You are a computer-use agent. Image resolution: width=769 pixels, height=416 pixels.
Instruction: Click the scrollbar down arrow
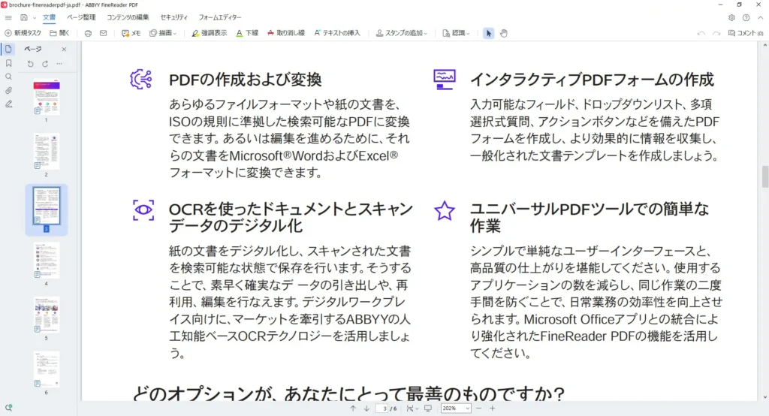pos(764,397)
